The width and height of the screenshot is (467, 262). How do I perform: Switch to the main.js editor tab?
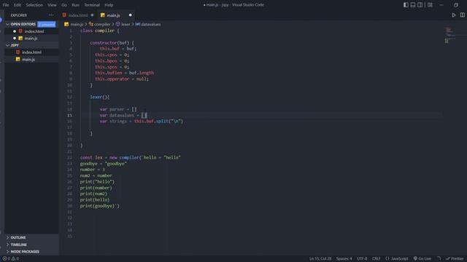116,15
